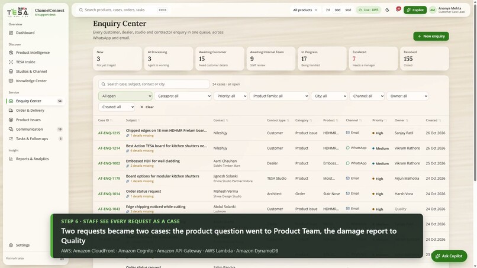The image size is (477, 268).
Task: Open the Product family: all dropdown
Action: 279,96
